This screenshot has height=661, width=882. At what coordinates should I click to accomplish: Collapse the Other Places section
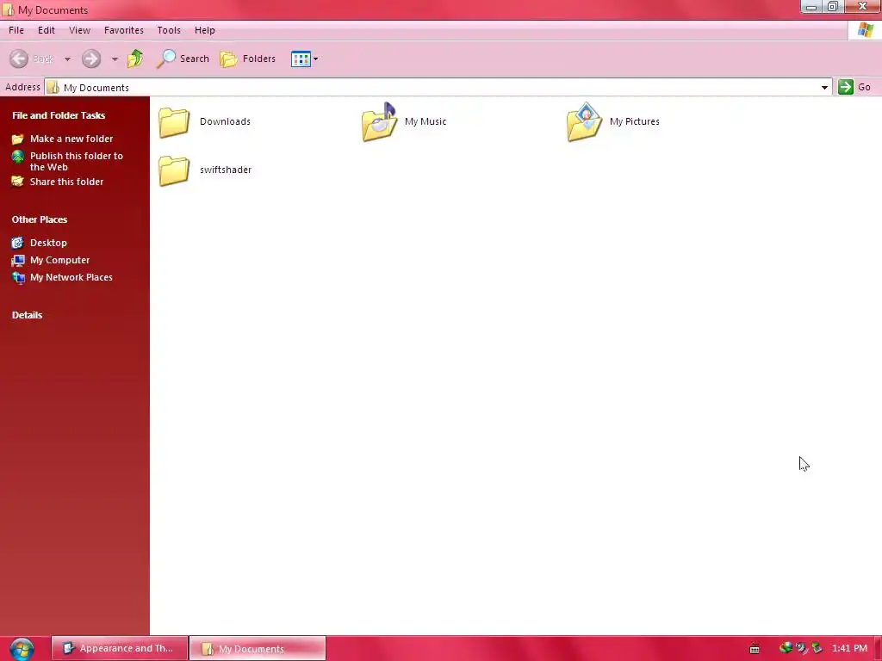pyautogui.click(x=40, y=219)
